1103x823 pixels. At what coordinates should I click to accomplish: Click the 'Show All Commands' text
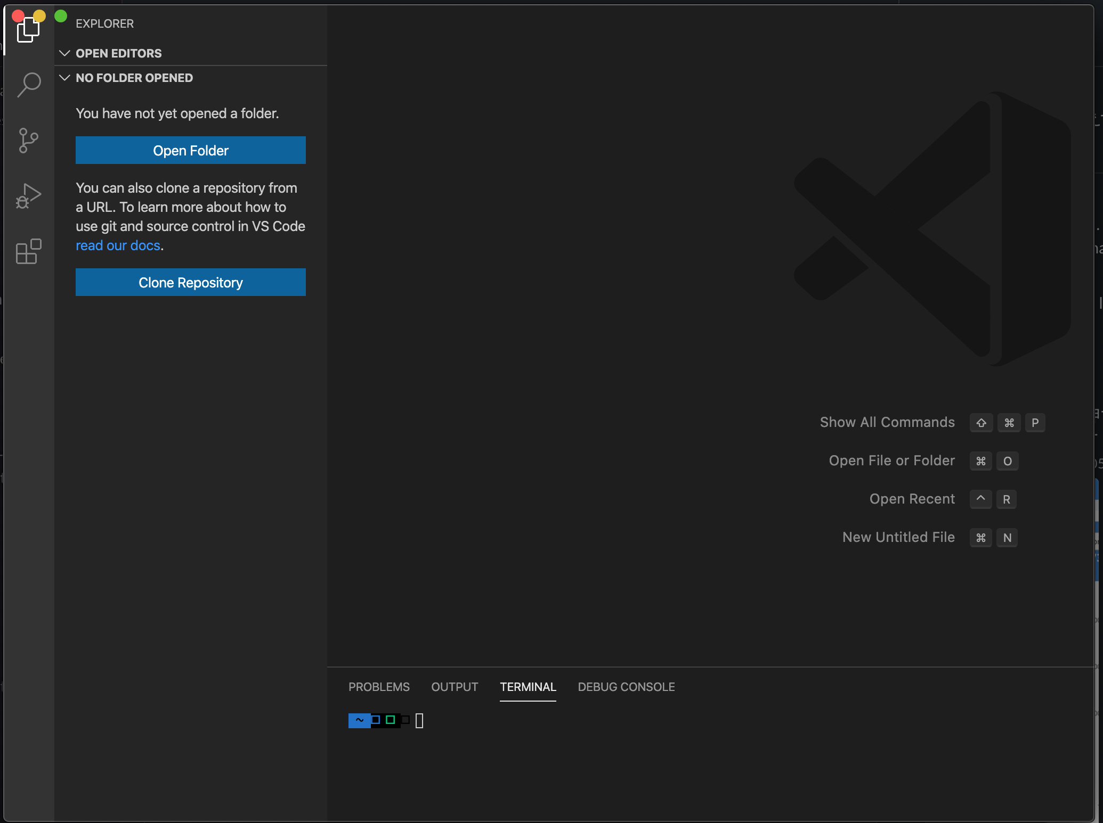[x=887, y=422]
